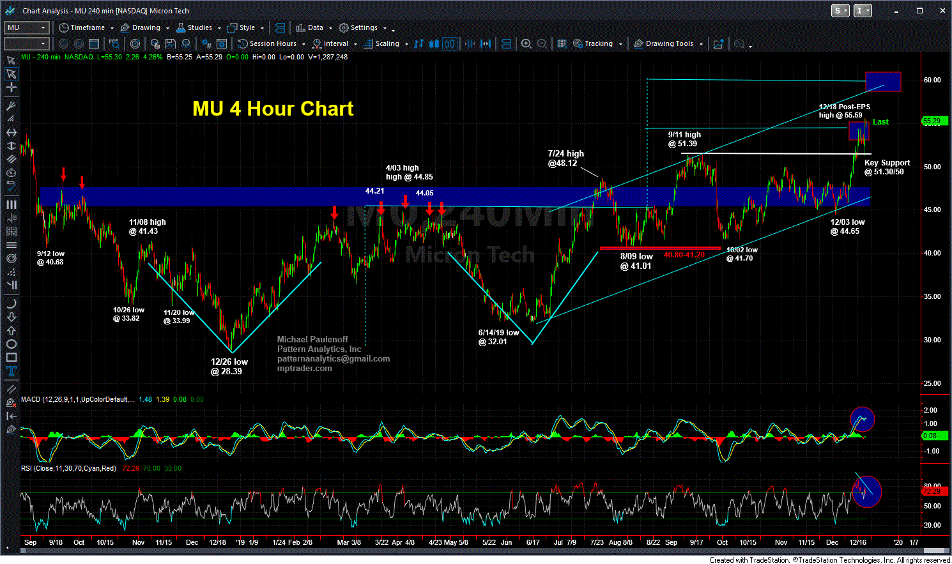The height and width of the screenshot is (564, 952).
Task: Click the zoom out magnifier icon
Action: click(542, 43)
